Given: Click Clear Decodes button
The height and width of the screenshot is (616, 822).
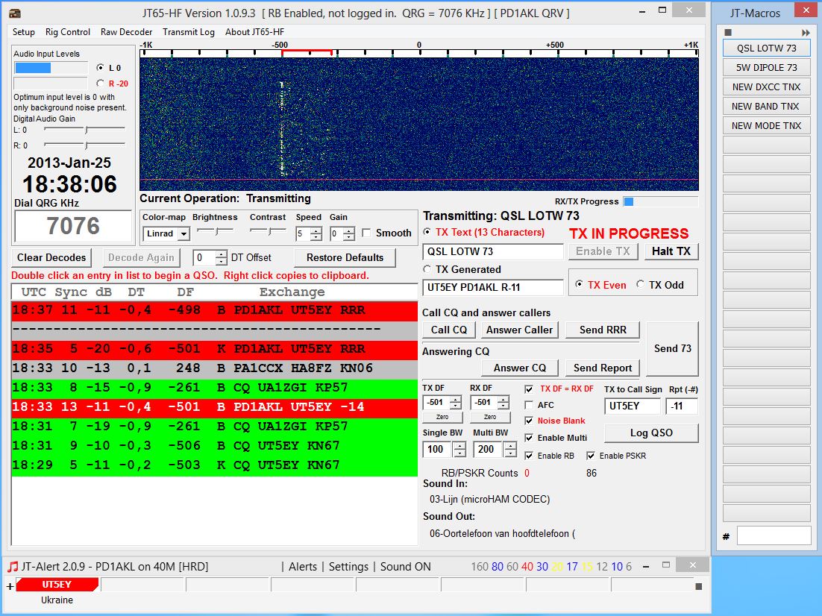Looking at the screenshot, I should (51, 257).
